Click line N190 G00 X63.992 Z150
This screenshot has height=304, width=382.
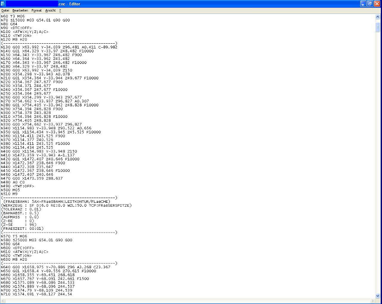coord(37,70)
